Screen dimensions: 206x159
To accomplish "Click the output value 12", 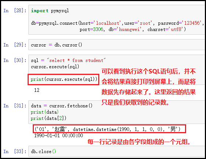I will (37, 90).
